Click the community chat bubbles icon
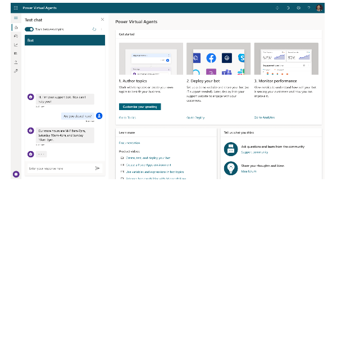 pyautogui.click(x=231, y=149)
